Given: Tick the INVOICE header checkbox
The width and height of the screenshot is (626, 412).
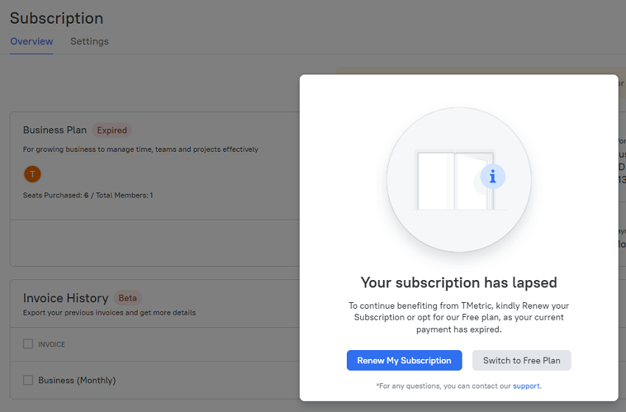Looking at the screenshot, I should (x=28, y=343).
